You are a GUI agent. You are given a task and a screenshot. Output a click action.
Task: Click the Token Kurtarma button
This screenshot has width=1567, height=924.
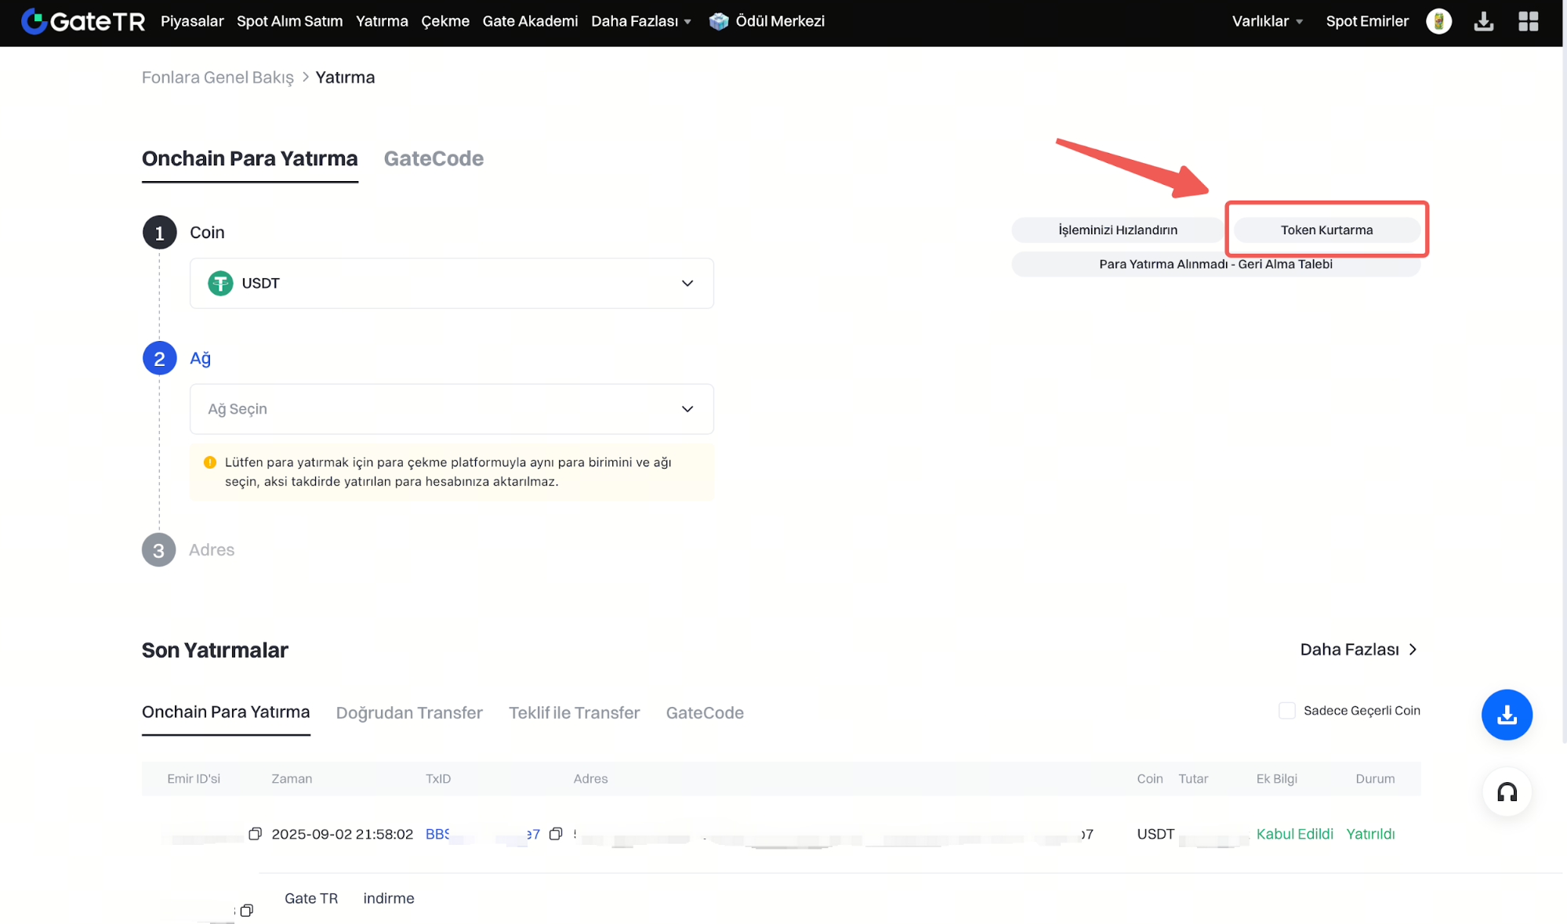point(1326,230)
